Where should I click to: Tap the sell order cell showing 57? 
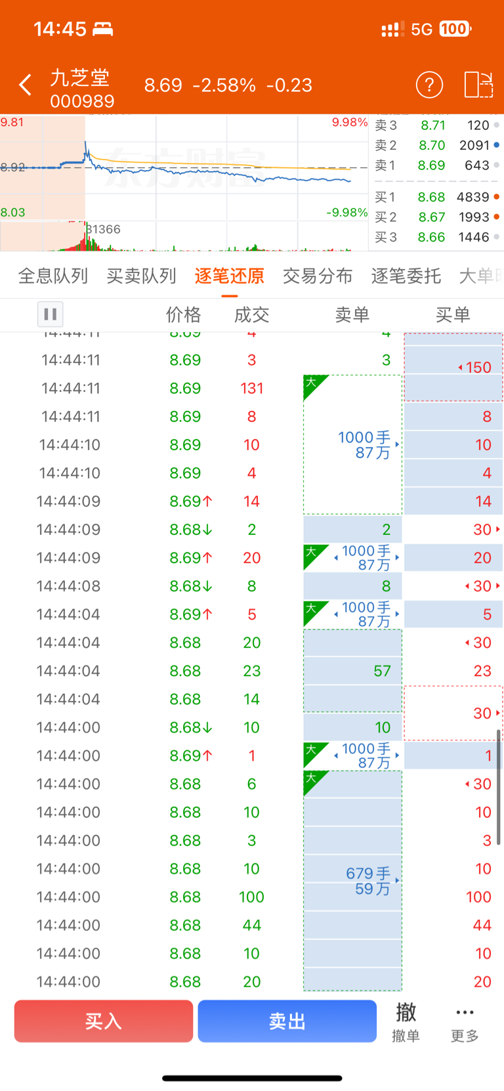(352, 671)
